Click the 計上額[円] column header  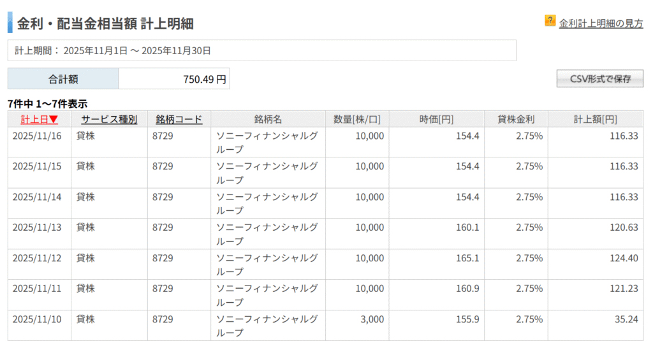click(x=595, y=119)
